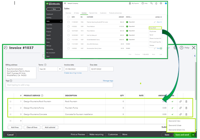The width and height of the screenshot is (200, 139).
Task: Open the notifications bell
Action: (x=156, y=3)
